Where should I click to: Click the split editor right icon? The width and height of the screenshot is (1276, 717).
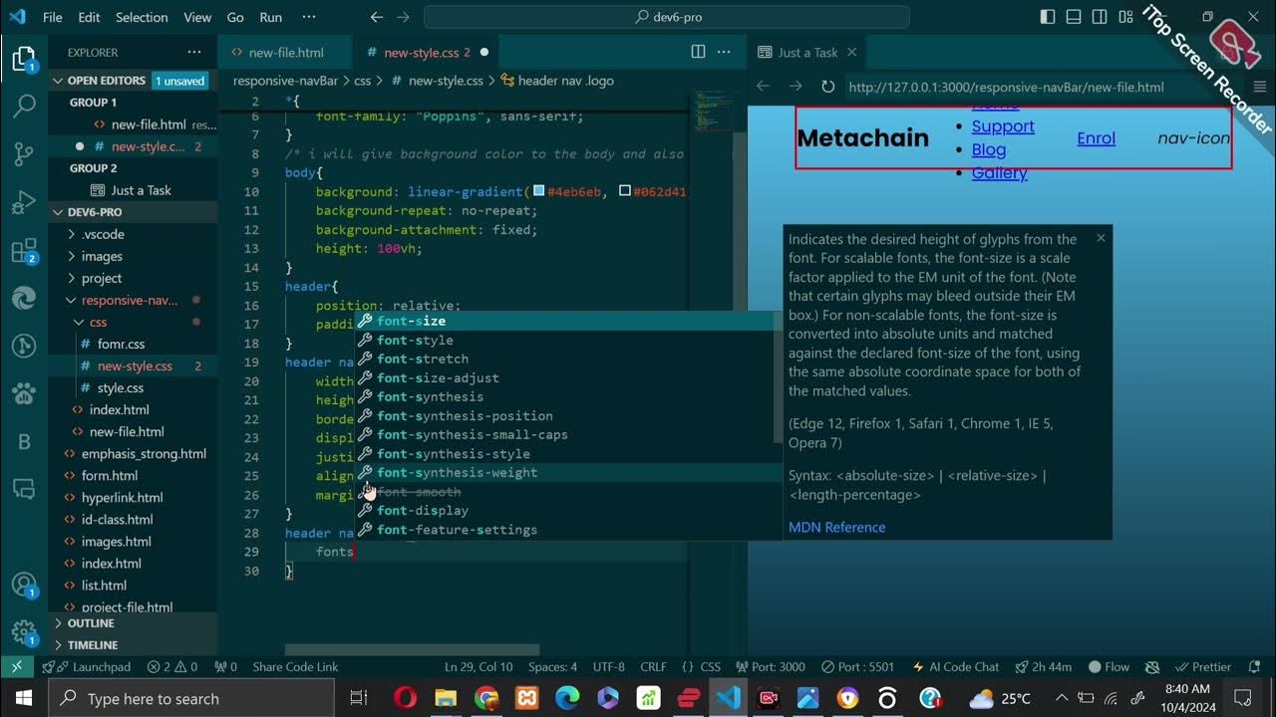point(699,52)
